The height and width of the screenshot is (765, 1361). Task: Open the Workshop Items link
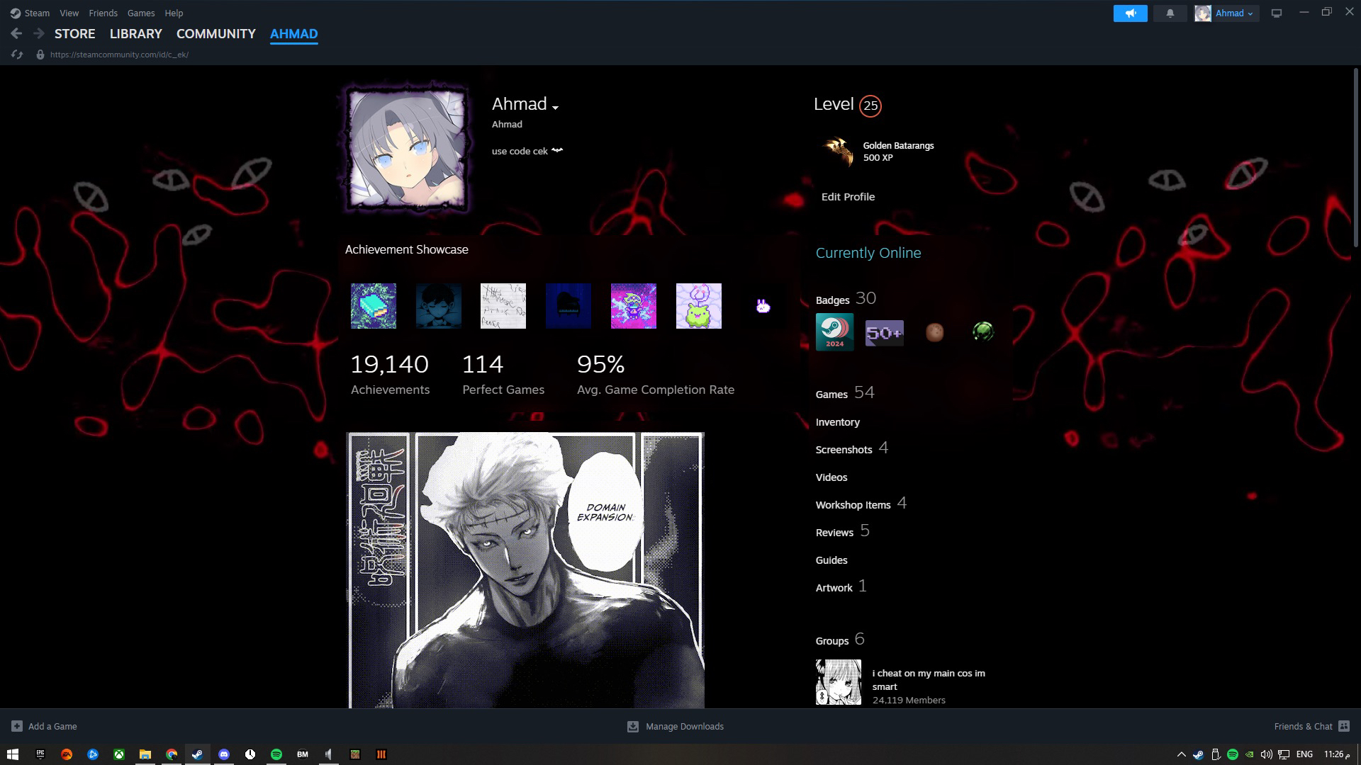(x=861, y=504)
